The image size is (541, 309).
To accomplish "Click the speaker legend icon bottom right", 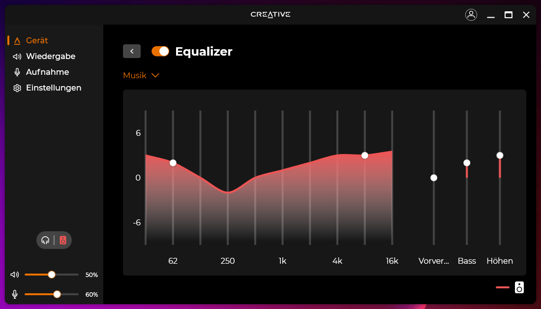I will click(x=519, y=287).
